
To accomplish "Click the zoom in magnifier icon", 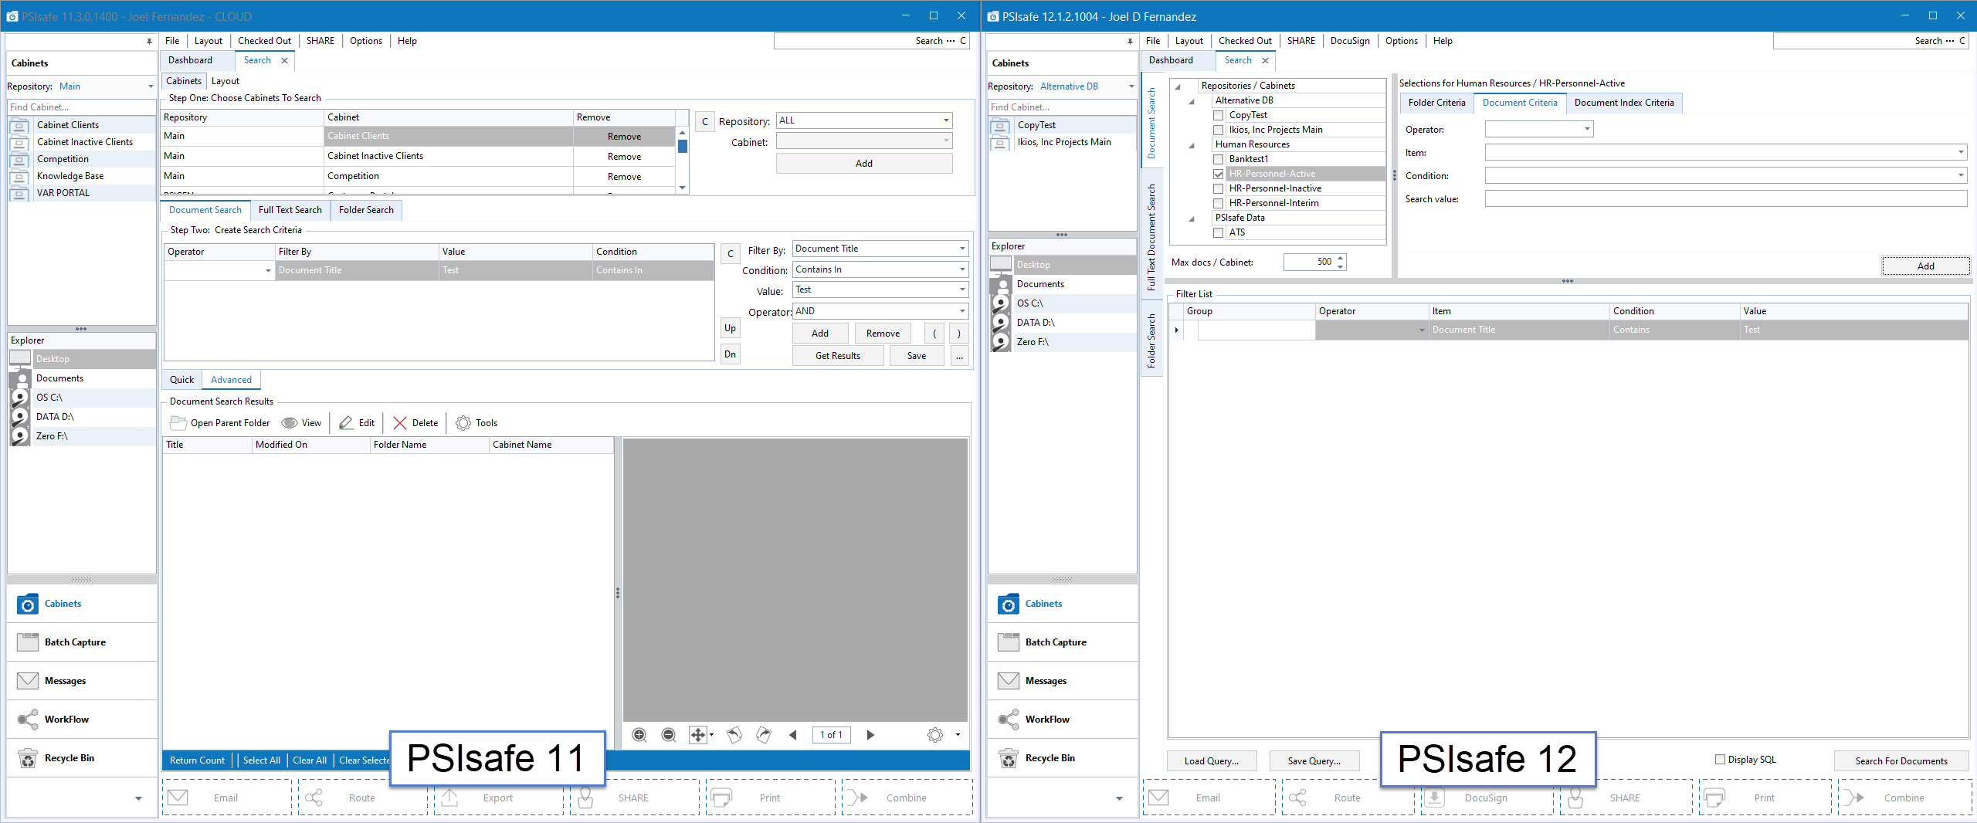I will tap(639, 735).
